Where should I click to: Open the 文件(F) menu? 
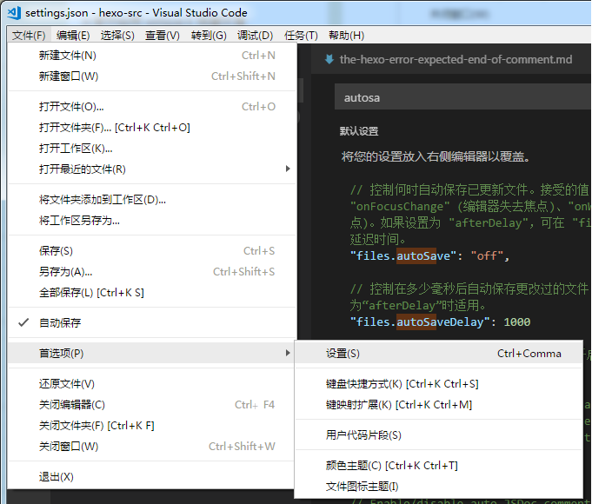pos(29,36)
